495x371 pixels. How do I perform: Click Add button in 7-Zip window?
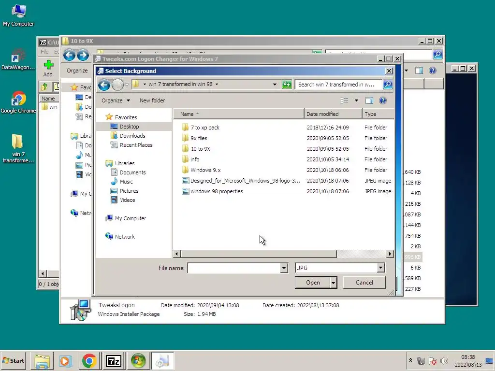(x=48, y=69)
